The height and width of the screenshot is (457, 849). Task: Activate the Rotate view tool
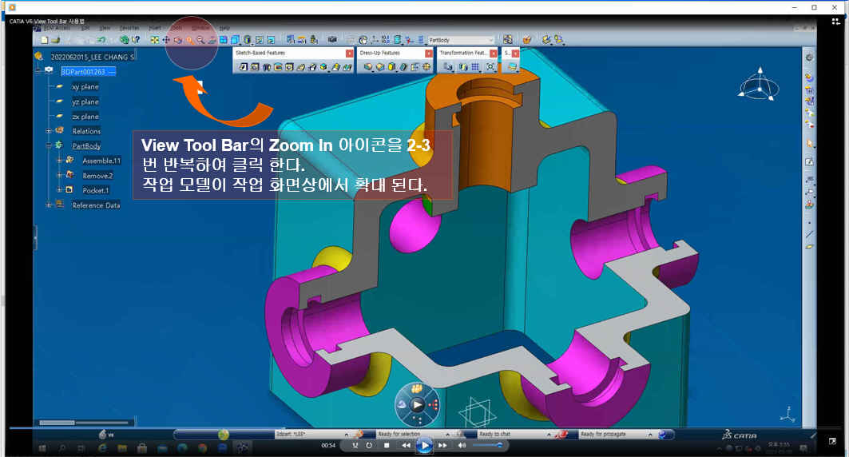[177, 39]
